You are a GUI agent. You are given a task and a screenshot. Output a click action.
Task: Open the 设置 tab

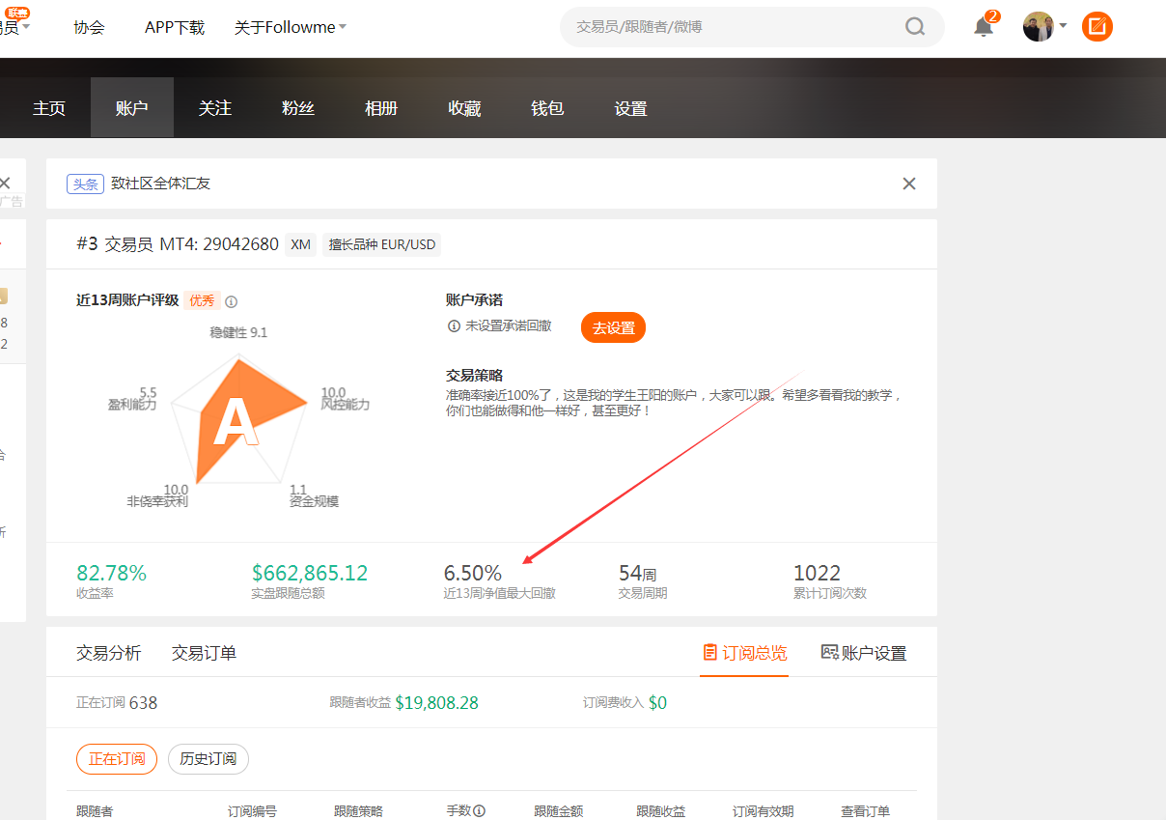[630, 108]
